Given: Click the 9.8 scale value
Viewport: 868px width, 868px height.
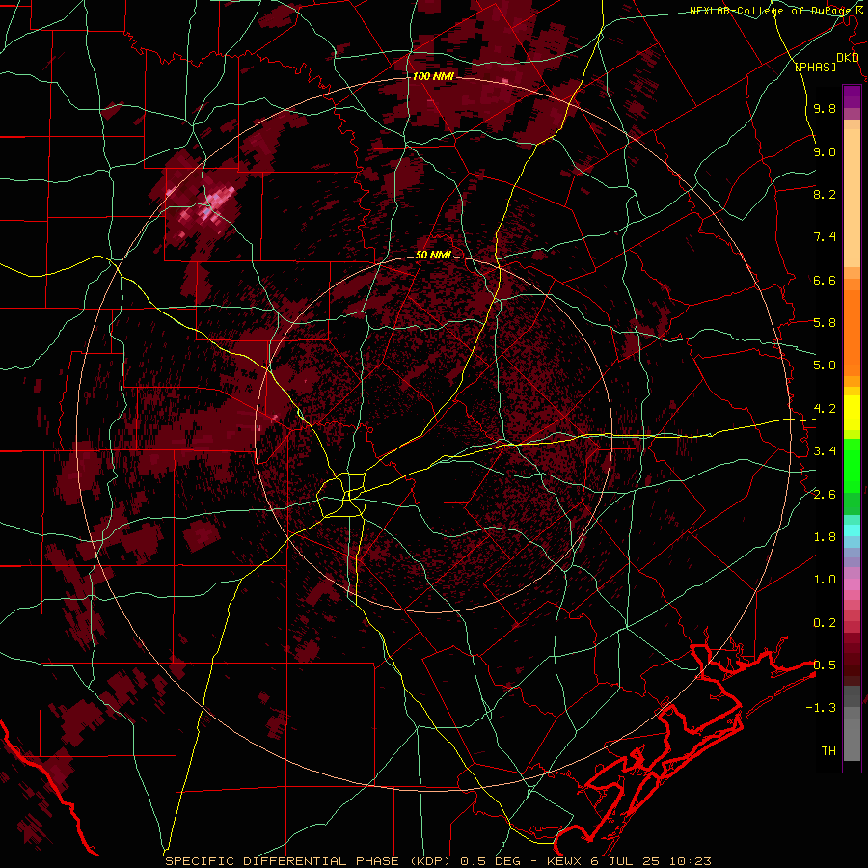Looking at the screenshot, I should point(825,108).
